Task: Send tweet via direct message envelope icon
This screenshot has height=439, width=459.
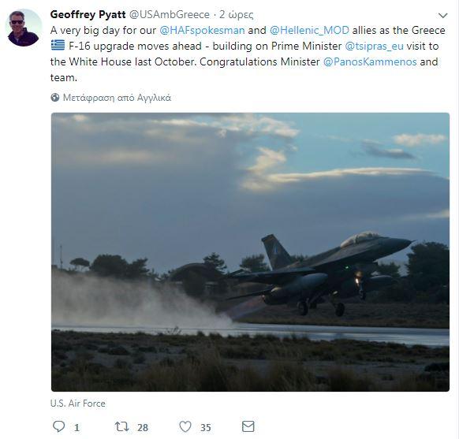Action: pos(248,426)
